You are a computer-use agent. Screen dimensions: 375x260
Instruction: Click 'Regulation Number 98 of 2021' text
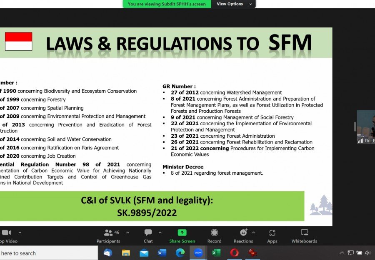[70, 165]
